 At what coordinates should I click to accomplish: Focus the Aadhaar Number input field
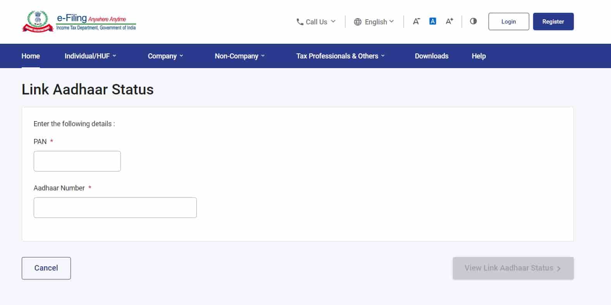point(115,207)
